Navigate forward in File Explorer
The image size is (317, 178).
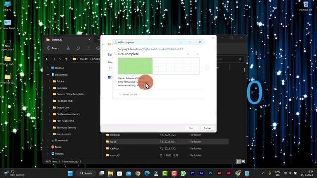pos(54,59)
